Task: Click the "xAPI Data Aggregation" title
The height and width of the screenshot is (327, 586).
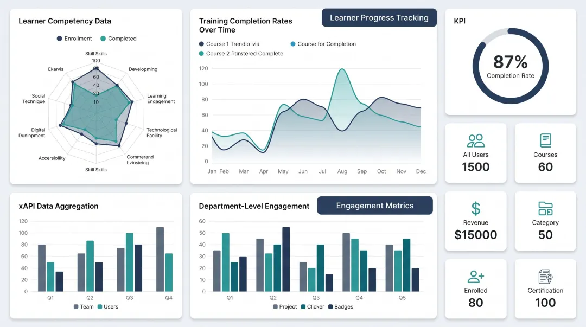Action: (x=59, y=206)
